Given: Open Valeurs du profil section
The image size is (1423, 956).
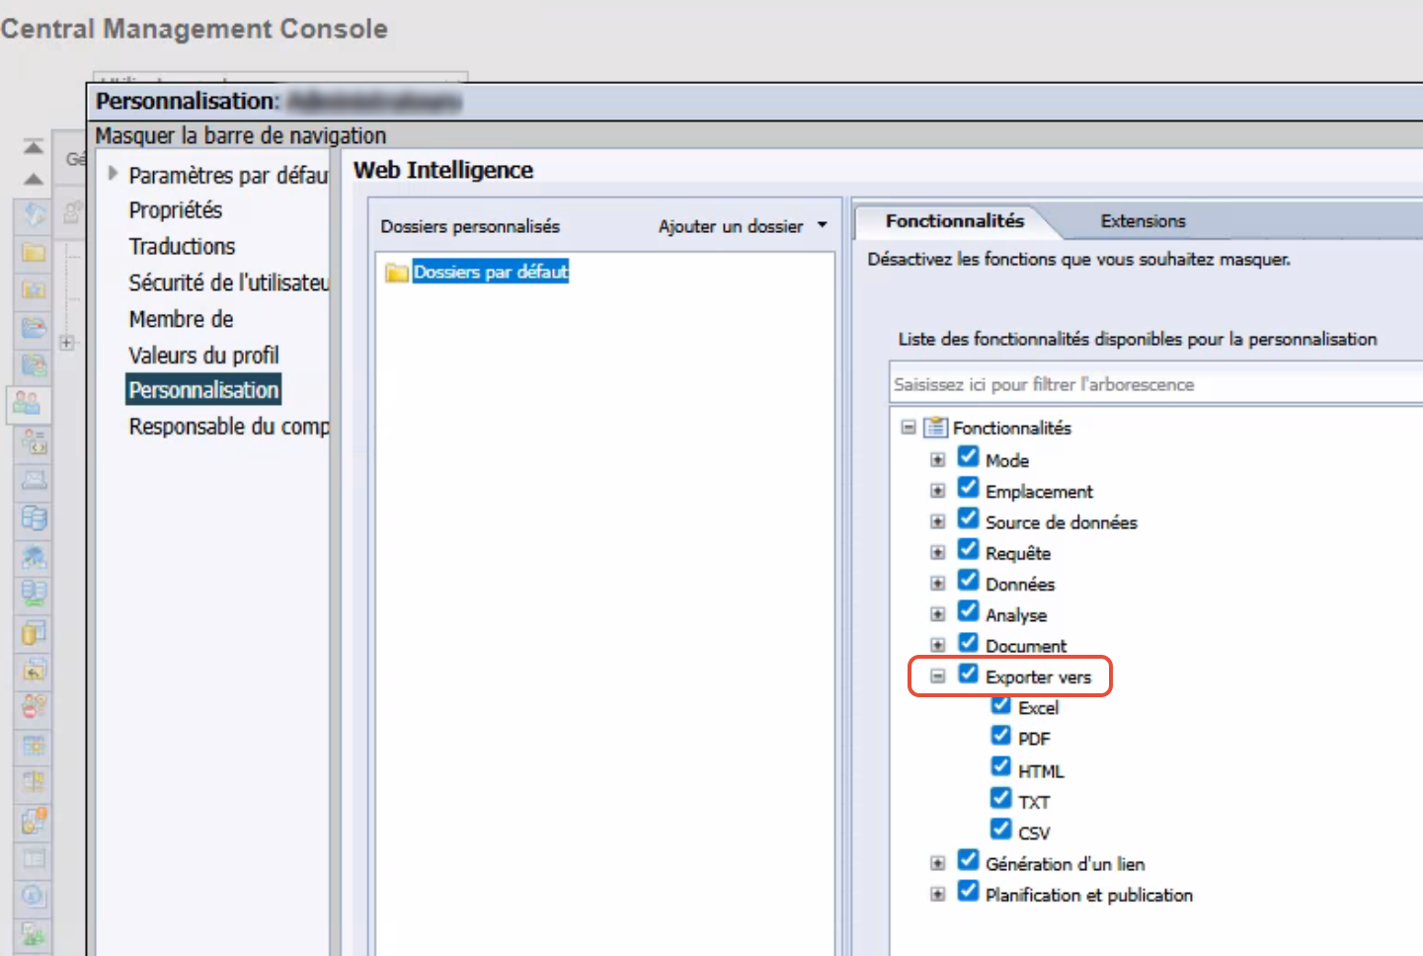Looking at the screenshot, I should 203,356.
